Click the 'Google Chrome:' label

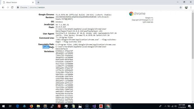point(46,15)
